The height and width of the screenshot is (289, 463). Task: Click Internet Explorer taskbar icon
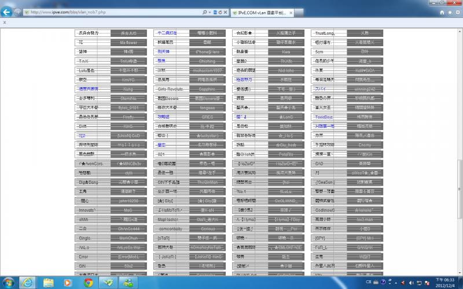[x=27, y=283]
